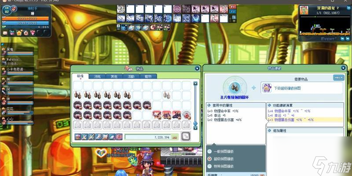The image size is (352, 176).
Task: Select the F2 hotbar page button
Action: pyautogui.click(x=233, y=11)
